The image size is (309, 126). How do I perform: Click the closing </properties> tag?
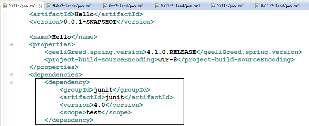54,67
